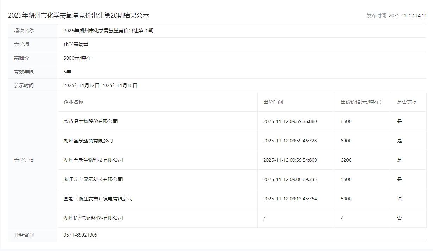Click the 企业名称 column header
The width and height of the screenshot is (433, 251).
click(x=73, y=102)
